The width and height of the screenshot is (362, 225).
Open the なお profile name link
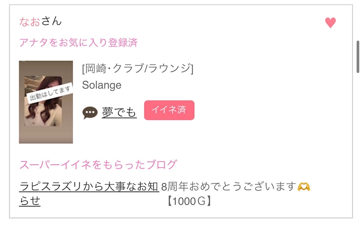tap(30, 21)
